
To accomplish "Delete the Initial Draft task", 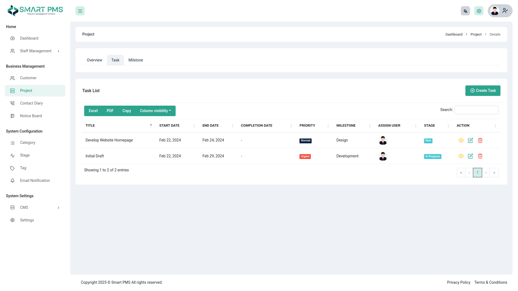I will 480,156.
